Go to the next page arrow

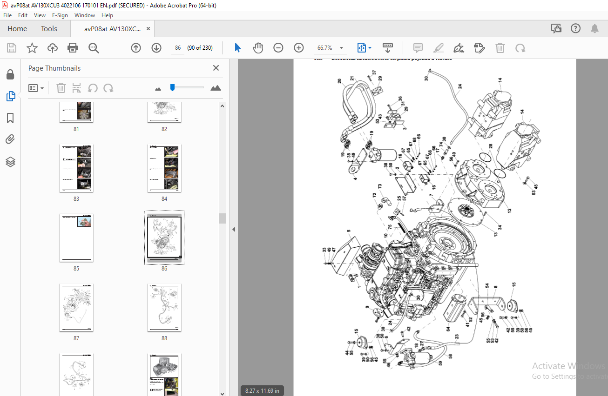156,48
